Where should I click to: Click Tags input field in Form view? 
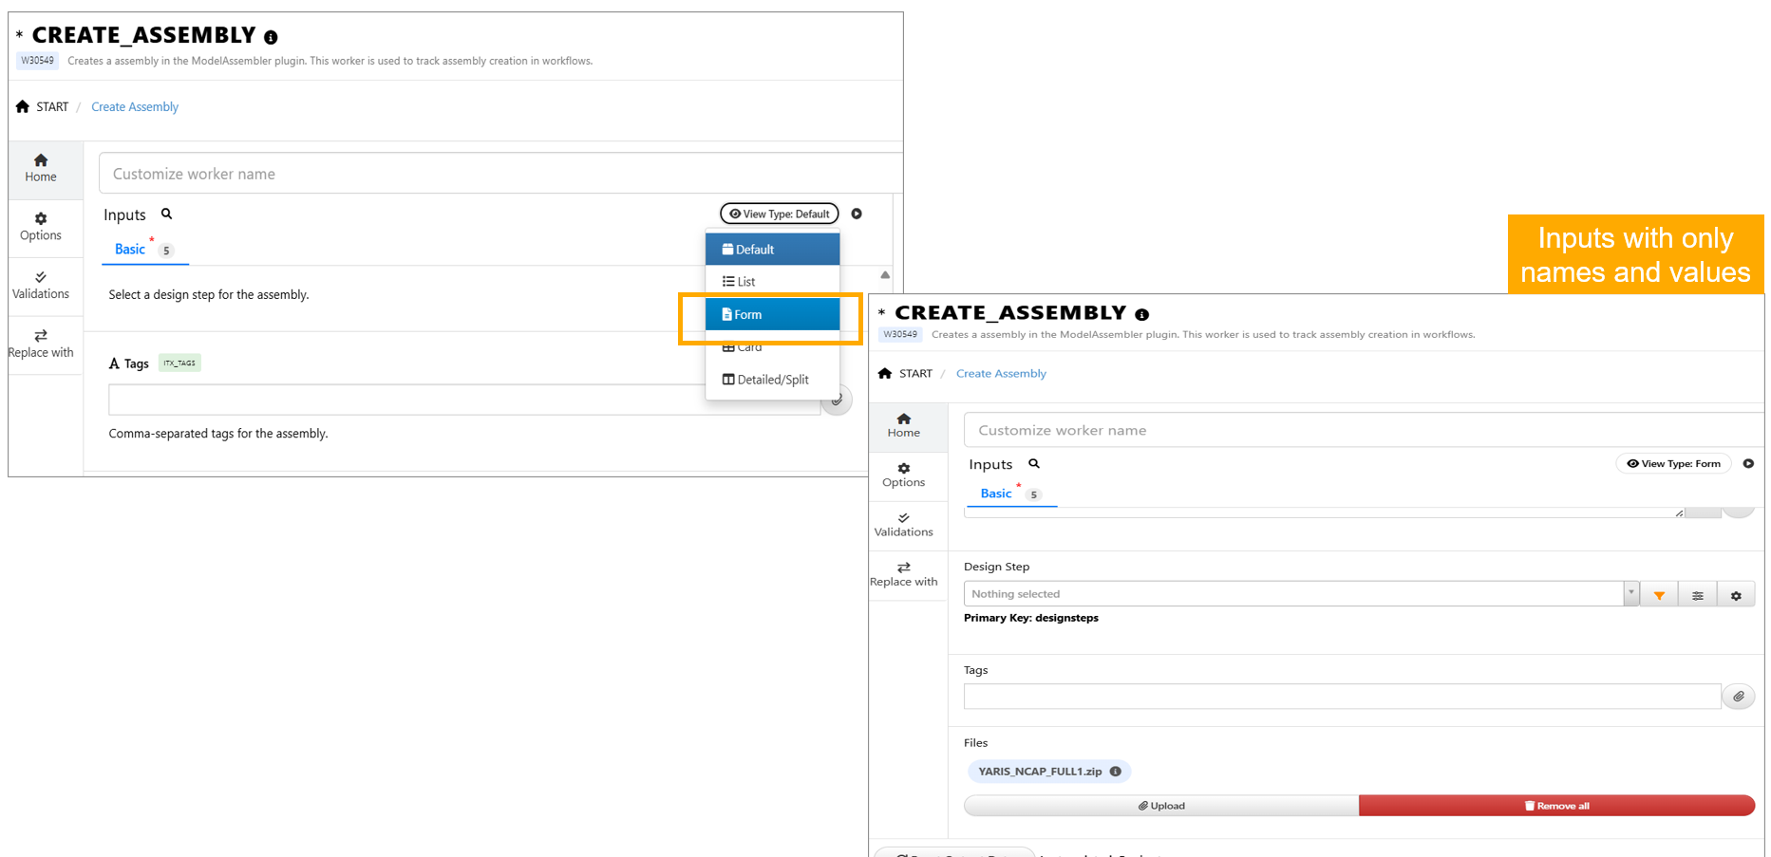point(1341,697)
